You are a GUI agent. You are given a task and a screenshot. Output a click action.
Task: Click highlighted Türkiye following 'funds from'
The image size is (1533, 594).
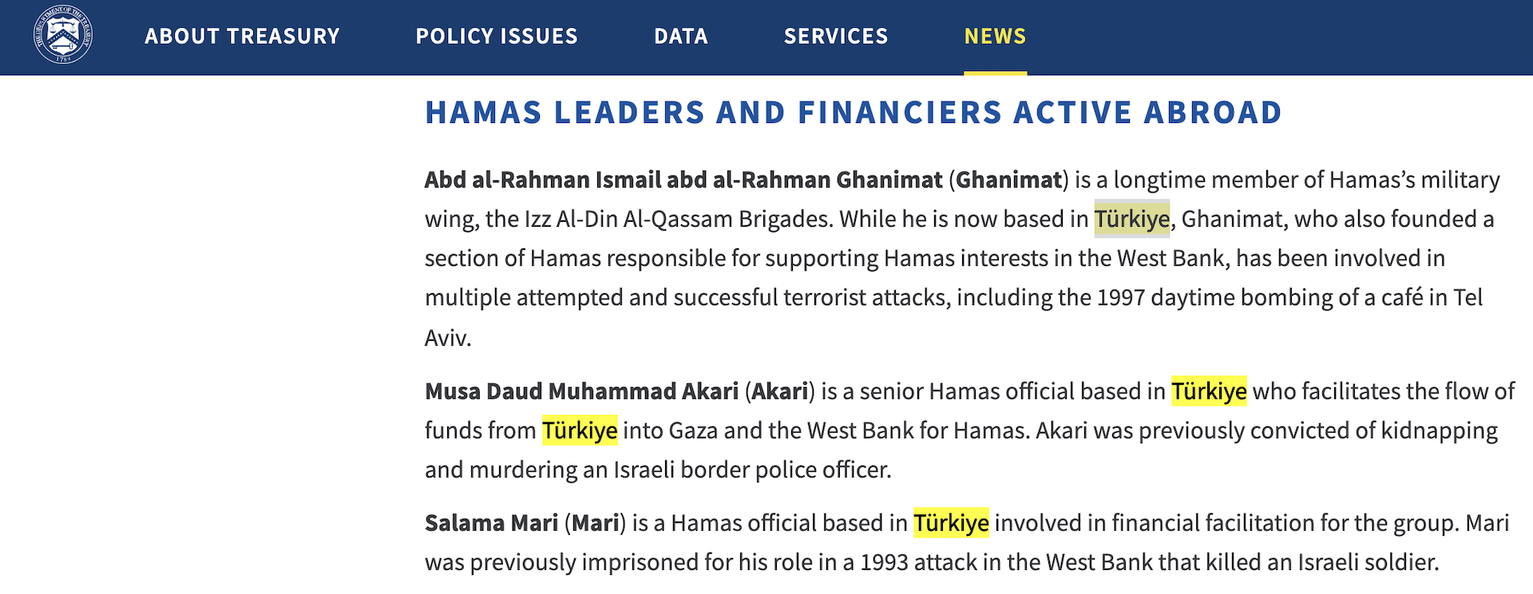(580, 430)
